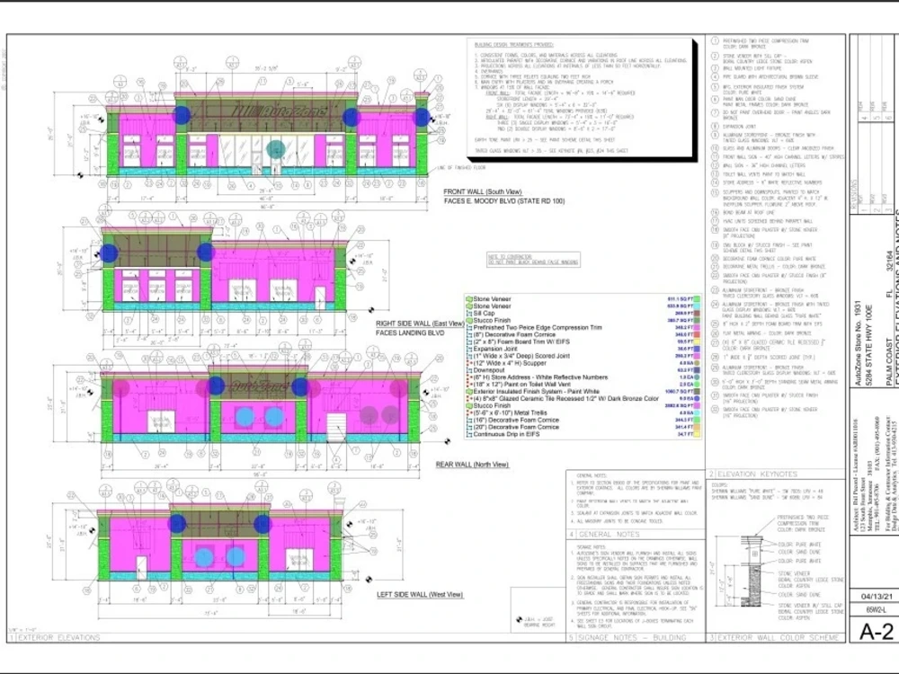Select the GENERAL NOTES section heading

[x=610, y=534]
